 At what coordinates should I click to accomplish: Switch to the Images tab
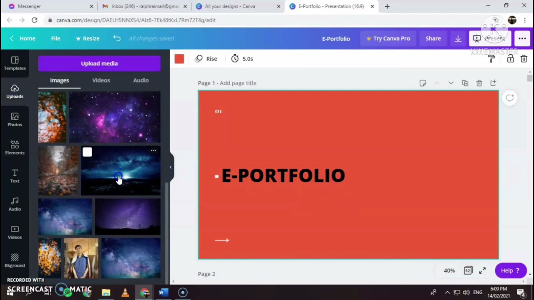pos(60,80)
